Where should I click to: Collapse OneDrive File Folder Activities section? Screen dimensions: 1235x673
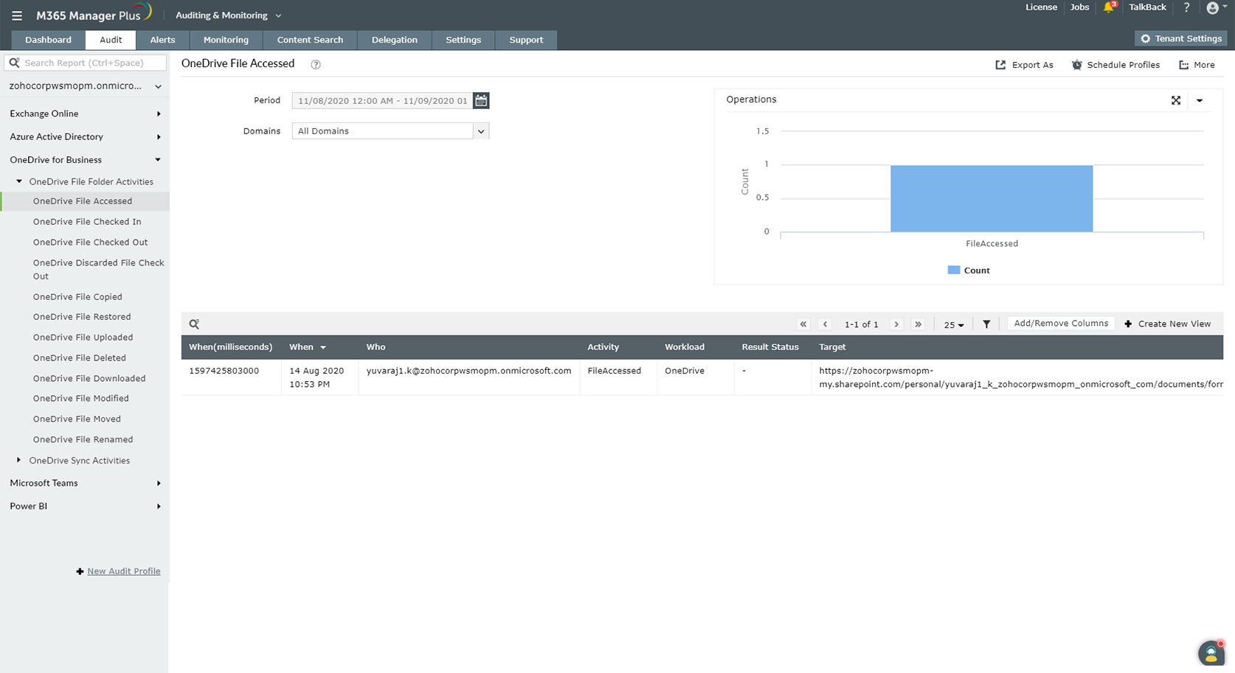tap(19, 181)
